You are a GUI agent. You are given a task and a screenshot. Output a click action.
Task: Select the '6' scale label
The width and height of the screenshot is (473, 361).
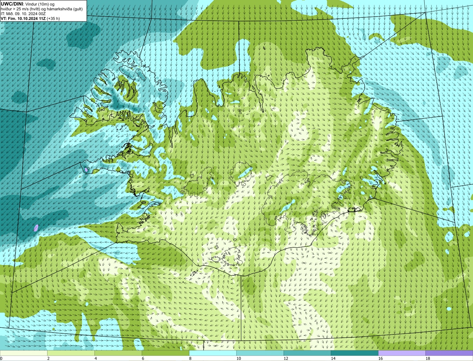coord(143,358)
